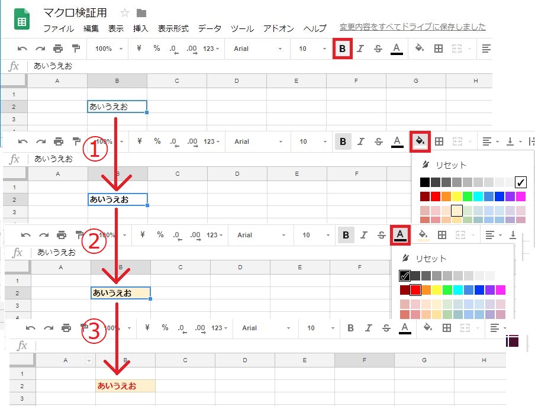Click the print icon in the topmost toolbar
535x419 pixels.
tap(58, 49)
